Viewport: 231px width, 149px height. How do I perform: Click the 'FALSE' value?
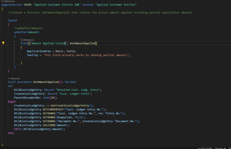(79, 117)
